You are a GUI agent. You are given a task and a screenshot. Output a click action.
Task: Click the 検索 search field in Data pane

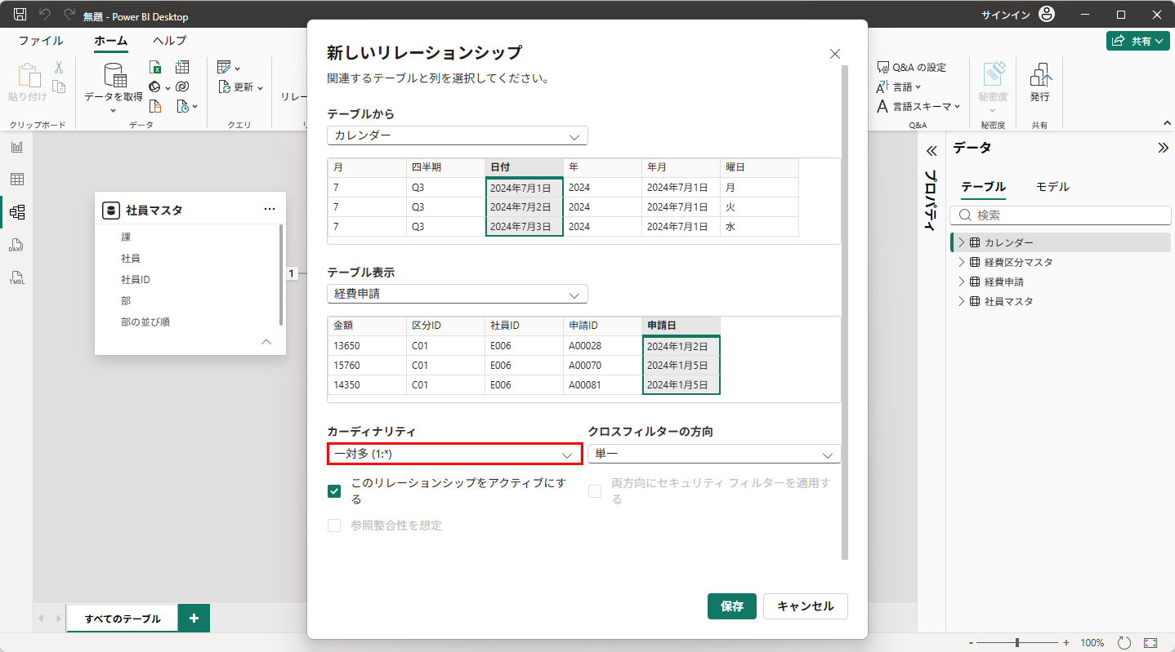point(1060,215)
